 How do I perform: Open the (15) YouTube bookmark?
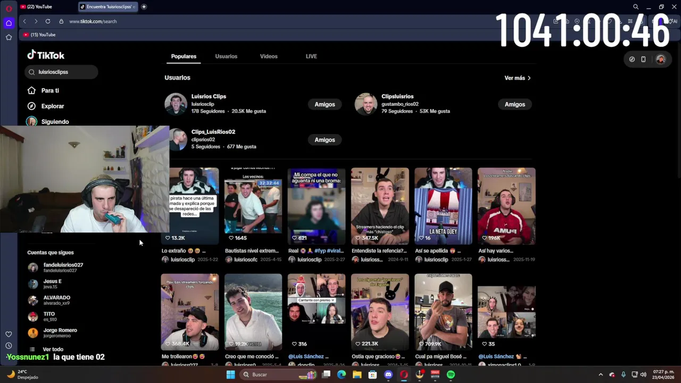tap(39, 35)
